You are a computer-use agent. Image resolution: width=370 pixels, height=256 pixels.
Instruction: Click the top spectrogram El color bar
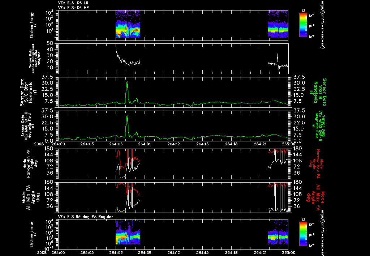[303, 25]
